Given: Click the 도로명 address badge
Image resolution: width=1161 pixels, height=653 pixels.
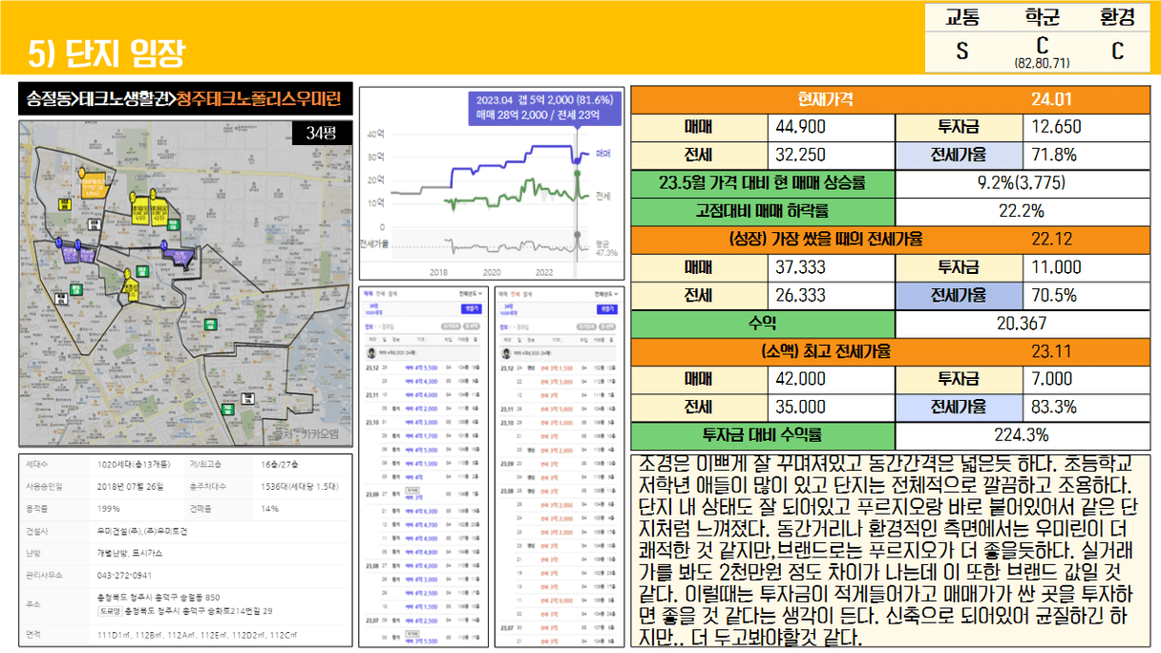Looking at the screenshot, I should (x=110, y=611).
